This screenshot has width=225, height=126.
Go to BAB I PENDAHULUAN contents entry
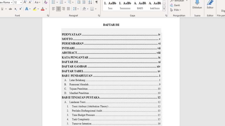[x=111, y=76]
